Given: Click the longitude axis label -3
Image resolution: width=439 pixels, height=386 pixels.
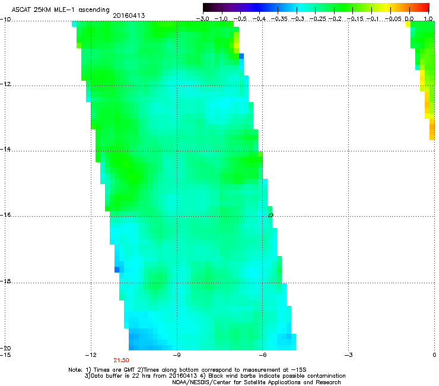Looking at the screenshot, I should tap(348, 355).
